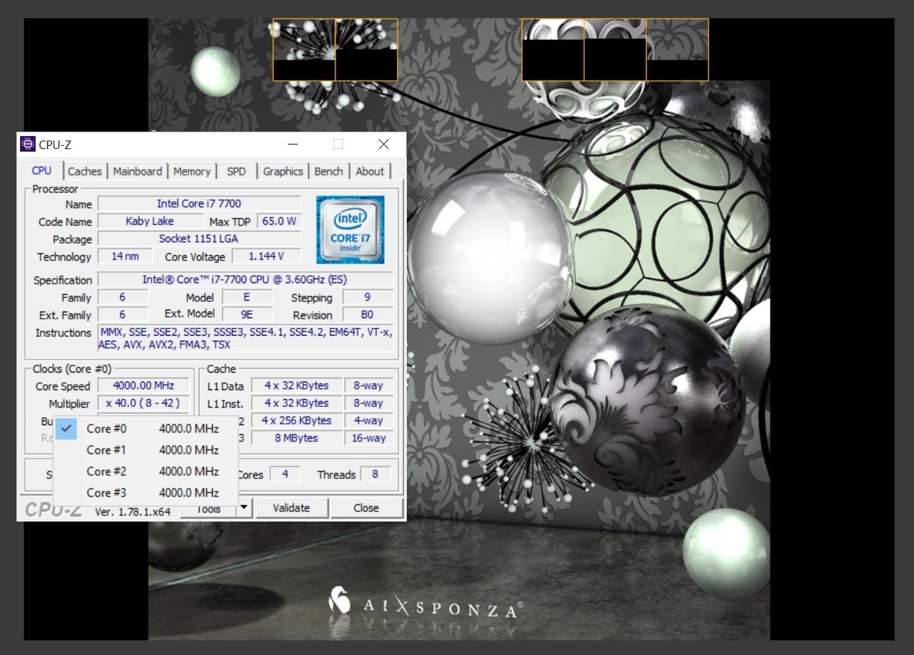914x655 pixels.
Task: Choose Core #1 from the popup list
Action: [x=146, y=450]
